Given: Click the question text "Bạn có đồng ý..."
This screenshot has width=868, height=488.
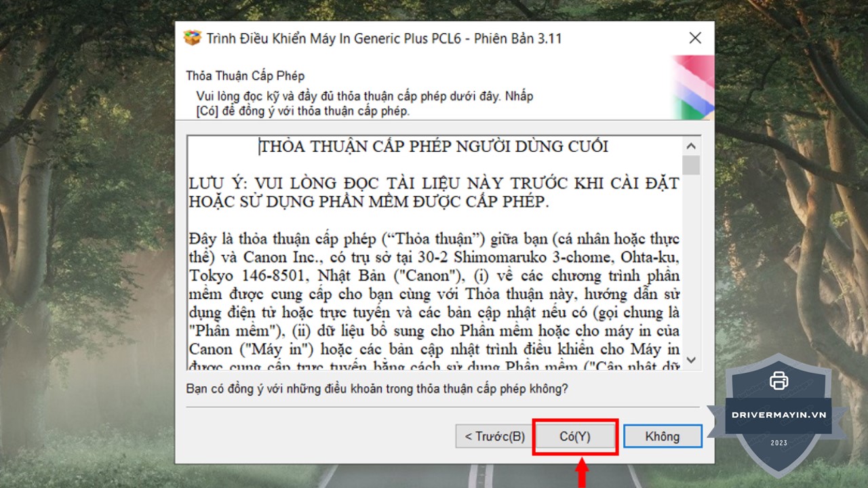Looking at the screenshot, I should [377, 389].
